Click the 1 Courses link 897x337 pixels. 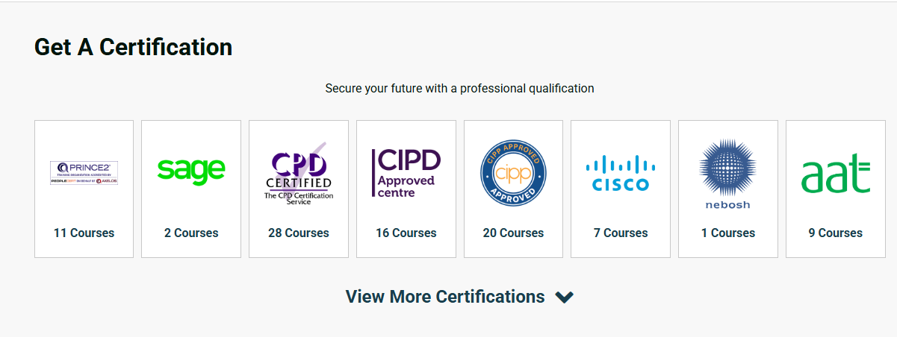(727, 233)
